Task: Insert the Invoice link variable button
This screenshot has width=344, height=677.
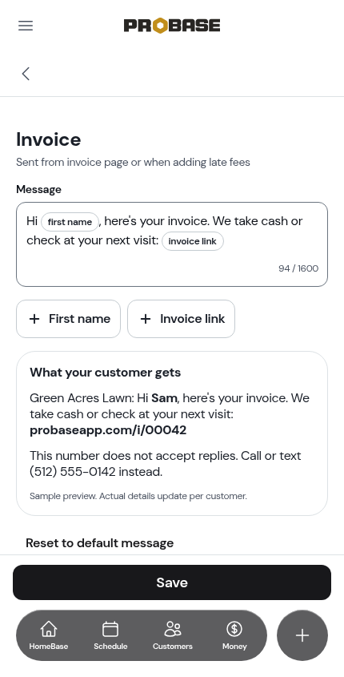Action: (x=181, y=319)
